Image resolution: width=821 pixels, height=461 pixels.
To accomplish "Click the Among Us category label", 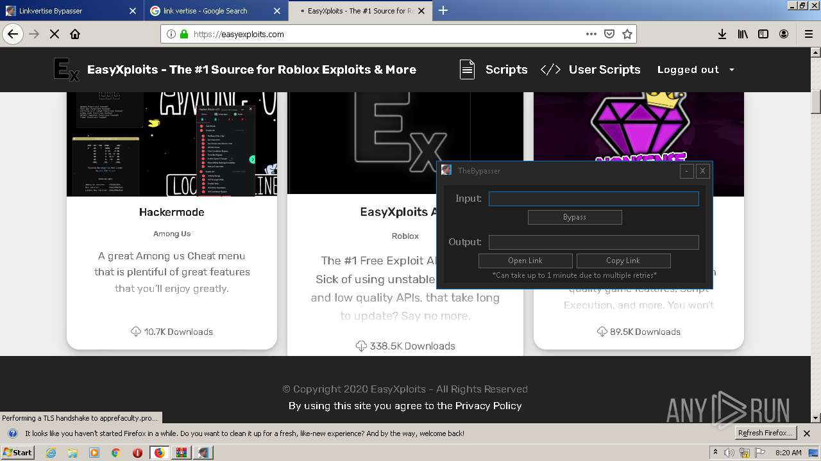I will tap(172, 234).
